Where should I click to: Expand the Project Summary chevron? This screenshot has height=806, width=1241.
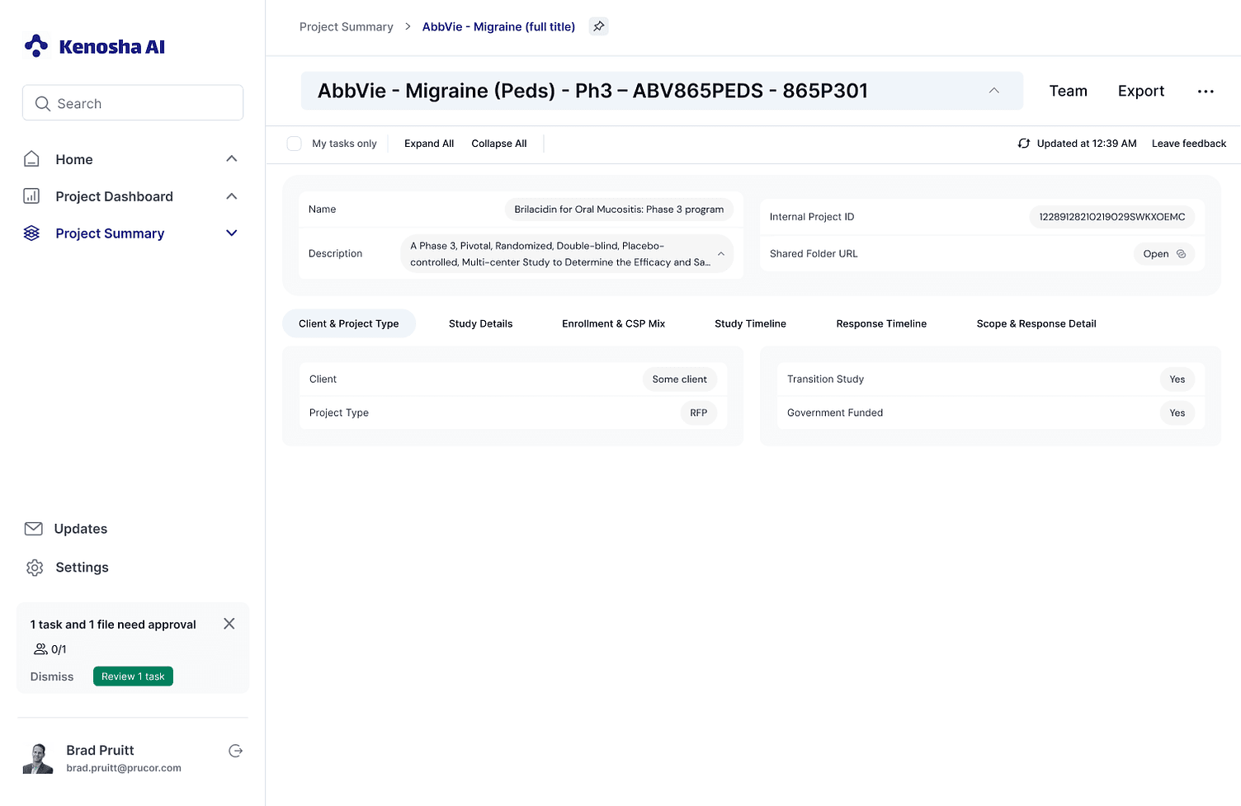232,233
